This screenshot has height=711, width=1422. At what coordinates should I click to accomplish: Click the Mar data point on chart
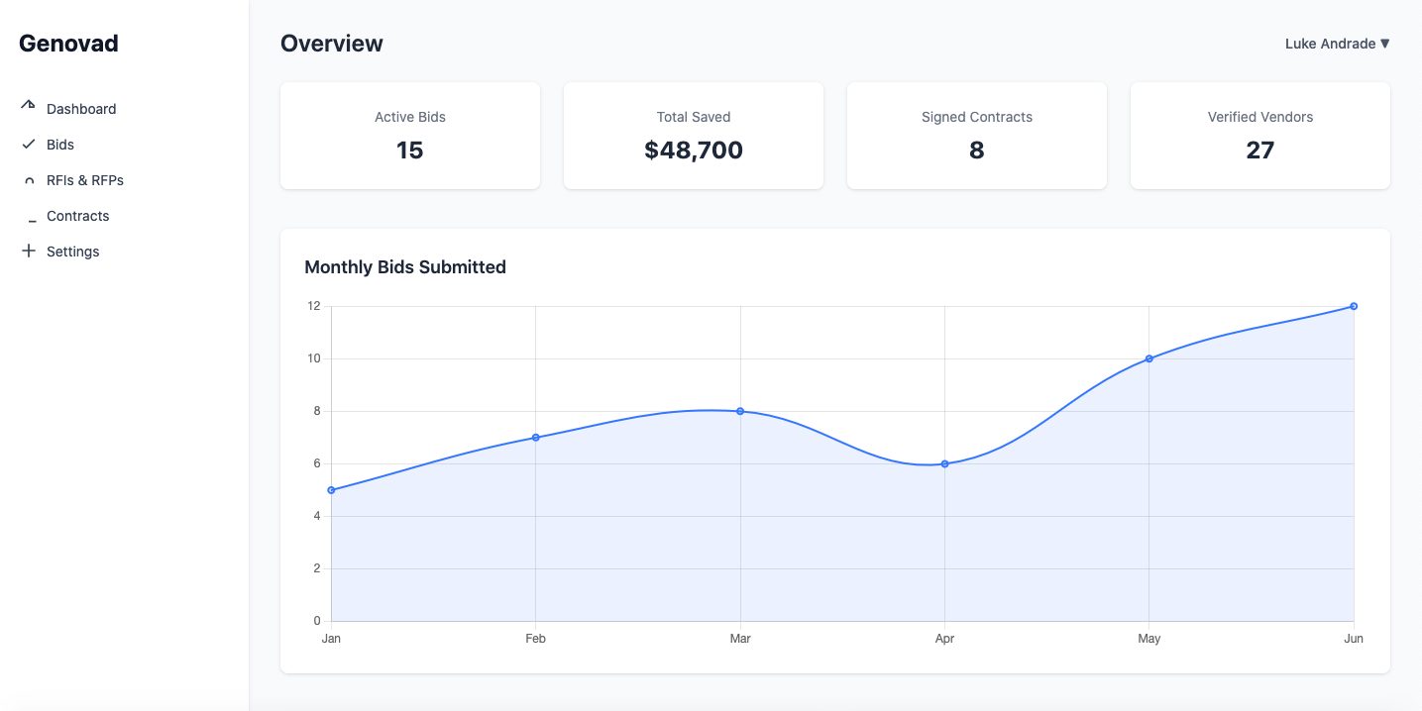coord(740,411)
